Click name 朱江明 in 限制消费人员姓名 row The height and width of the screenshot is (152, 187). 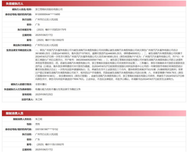point(39,119)
